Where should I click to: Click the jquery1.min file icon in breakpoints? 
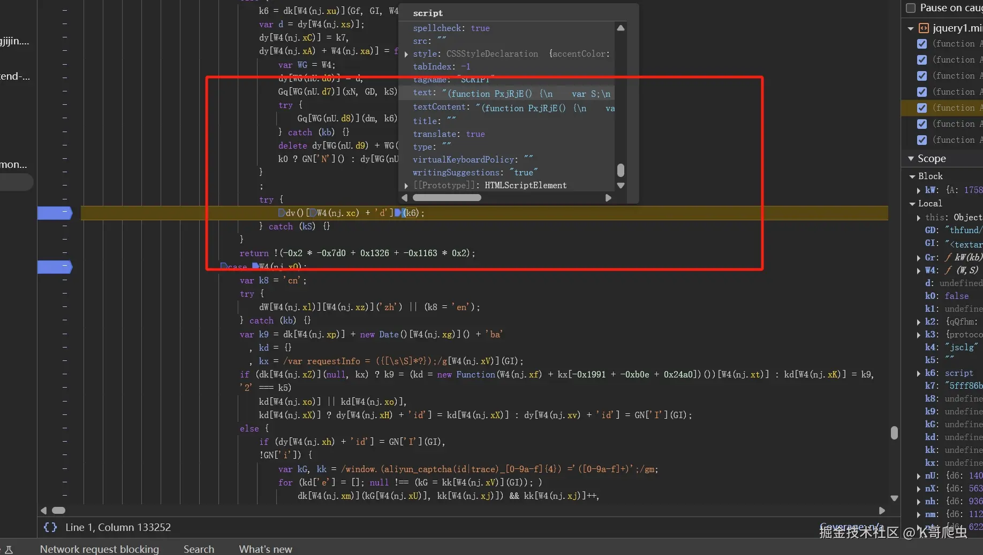(x=924, y=28)
